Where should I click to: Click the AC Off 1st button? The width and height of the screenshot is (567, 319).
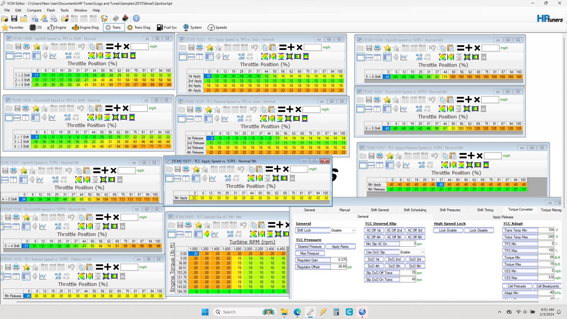coord(374,230)
